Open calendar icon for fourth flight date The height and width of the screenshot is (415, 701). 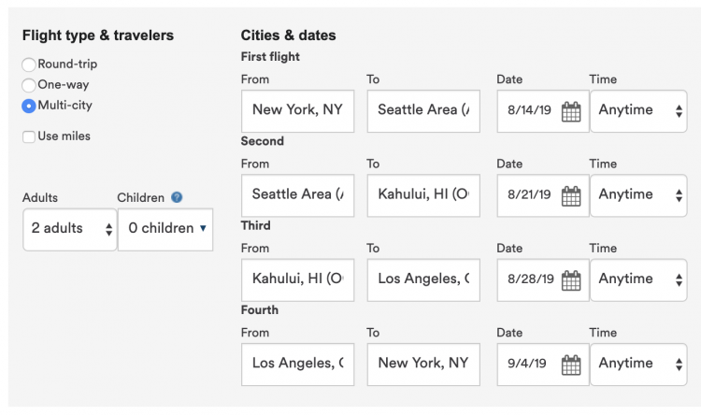(x=571, y=364)
